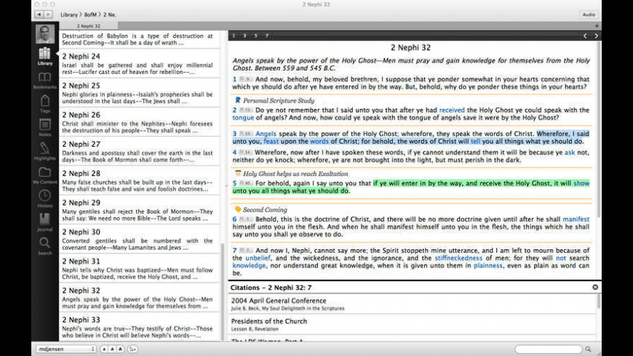Open Presidents of the Church citation
633x356 pixels.
412,325
